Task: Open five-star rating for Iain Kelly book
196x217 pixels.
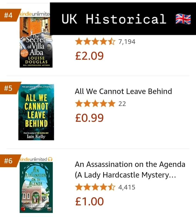Action: (95, 104)
